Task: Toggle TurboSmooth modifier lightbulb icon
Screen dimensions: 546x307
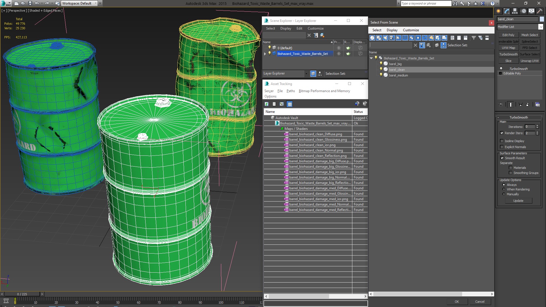Action: (501, 69)
